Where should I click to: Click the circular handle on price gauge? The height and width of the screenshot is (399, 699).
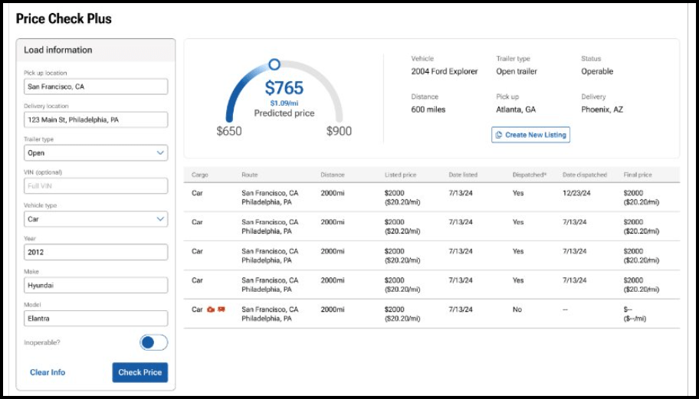pos(274,65)
